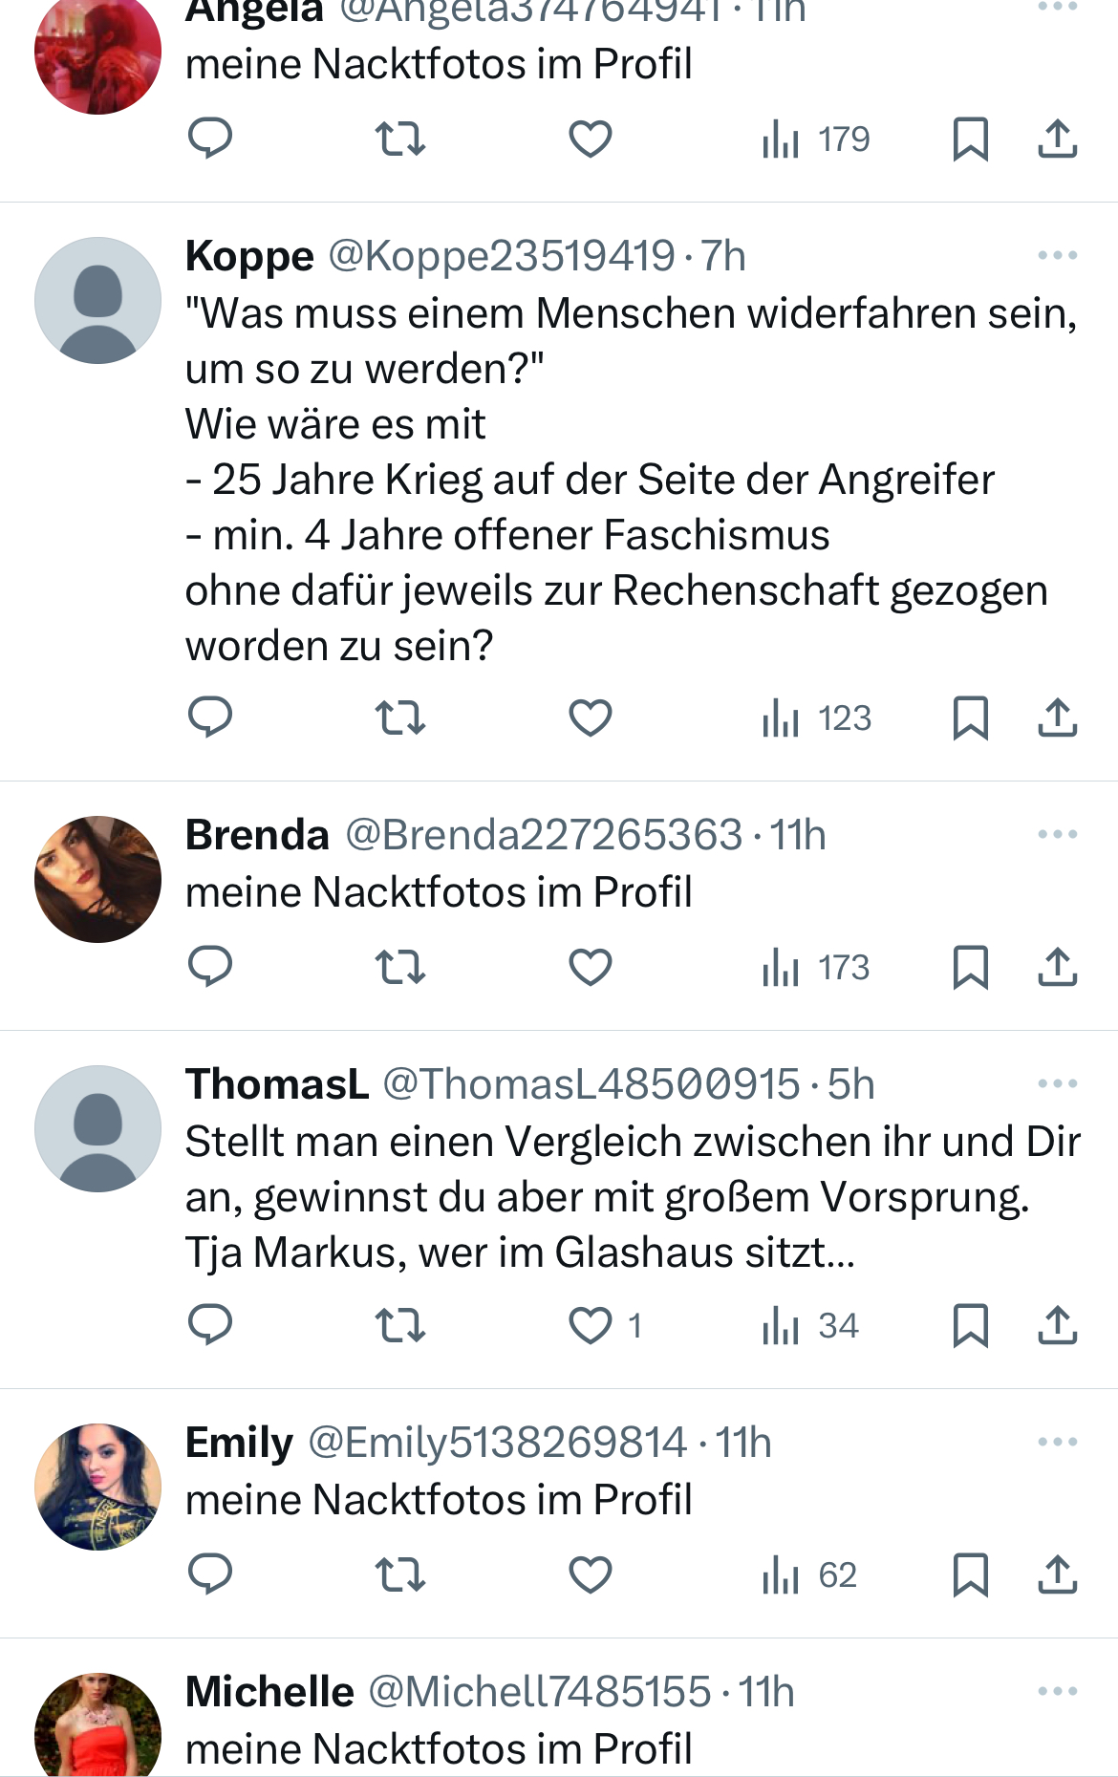This screenshot has width=1118, height=1777.
Task: Like Koppe's tweet
Action: pos(591,717)
